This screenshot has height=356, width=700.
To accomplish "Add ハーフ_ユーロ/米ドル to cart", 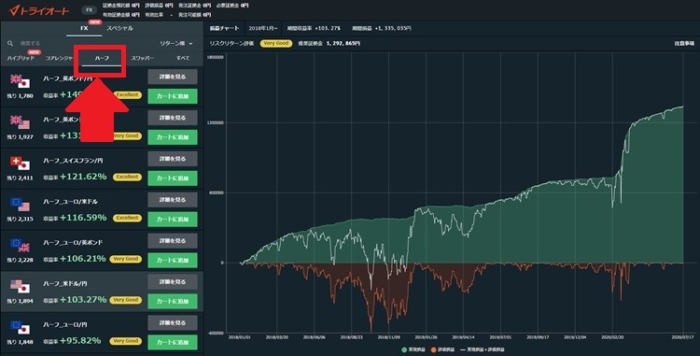I will (x=173, y=220).
